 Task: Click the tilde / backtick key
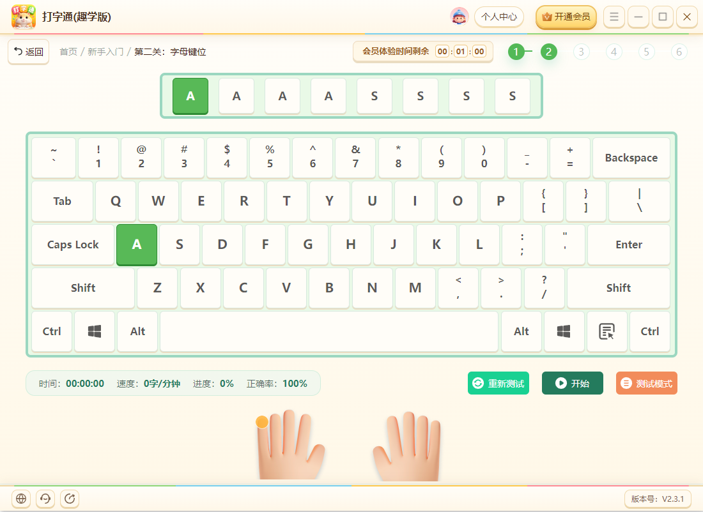(54, 158)
